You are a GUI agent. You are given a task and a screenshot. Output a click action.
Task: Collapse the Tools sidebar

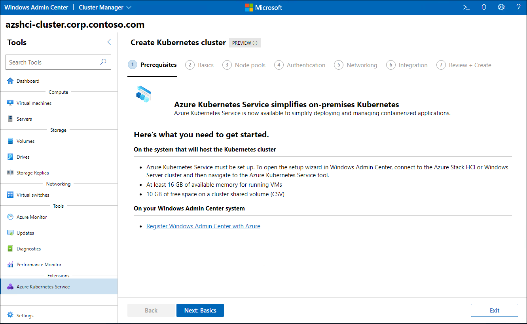click(109, 42)
